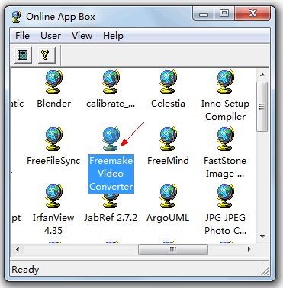Viewport: 283px width, 288px height.
Task: Click the horizontal scrollbar left arrow
Action: (x=18, y=249)
